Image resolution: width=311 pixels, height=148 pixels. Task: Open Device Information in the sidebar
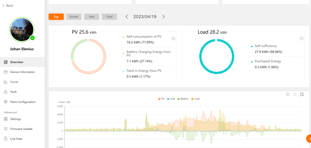pos(22,72)
